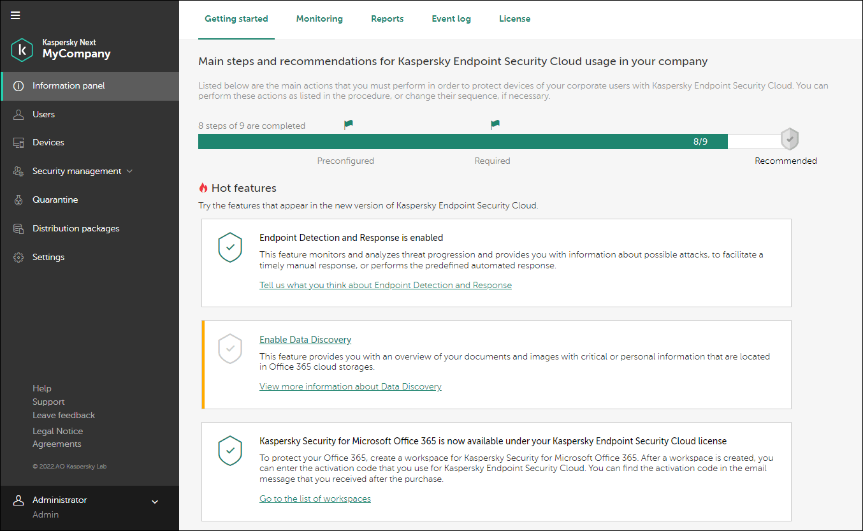Collapse the sidebar with the hamburger menu
Screen dimensions: 863x531
pos(15,15)
